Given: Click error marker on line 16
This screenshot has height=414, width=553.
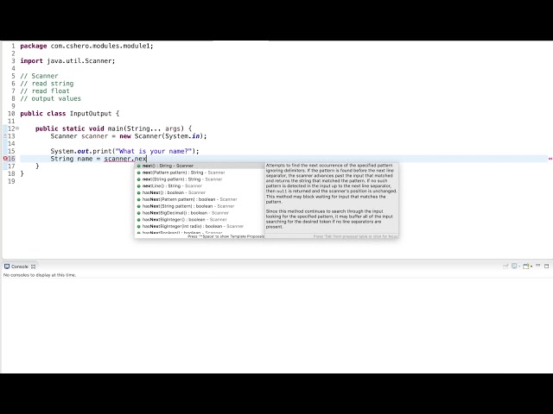Looking at the screenshot, I should click(x=5, y=159).
